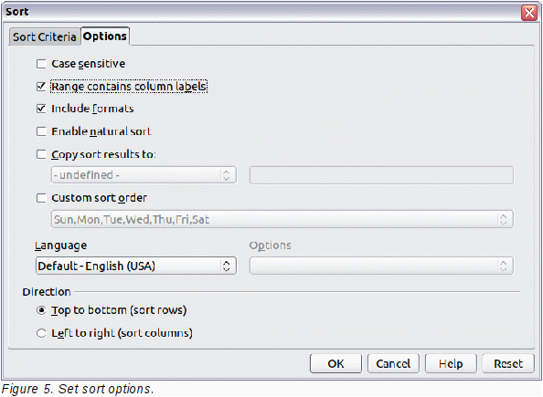
Task: Open Help for the Sort dialog
Action: [451, 363]
